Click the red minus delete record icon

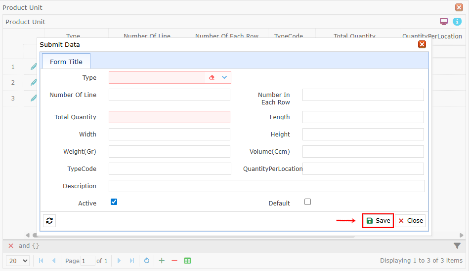[x=174, y=261]
